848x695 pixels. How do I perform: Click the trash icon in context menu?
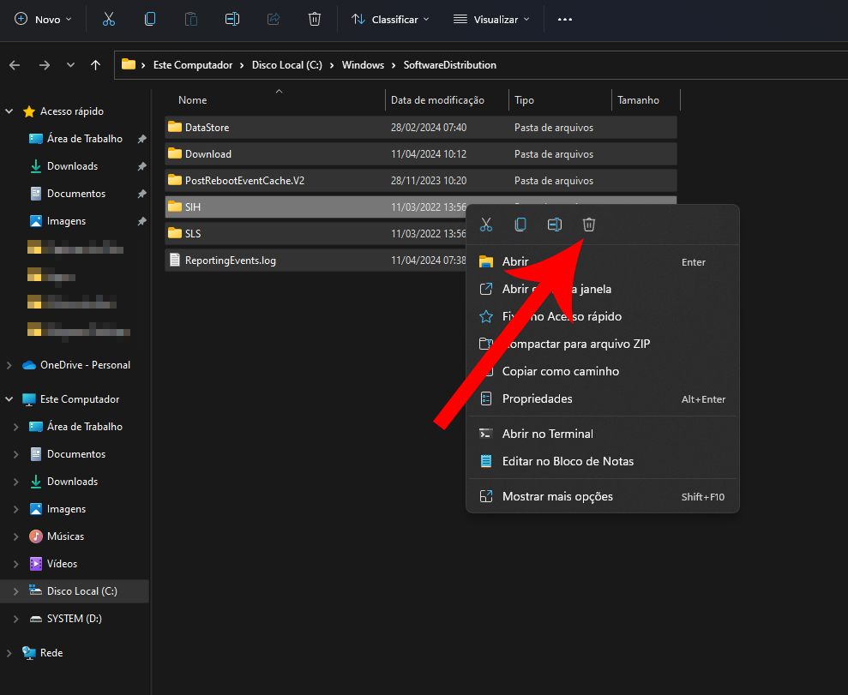click(589, 225)
